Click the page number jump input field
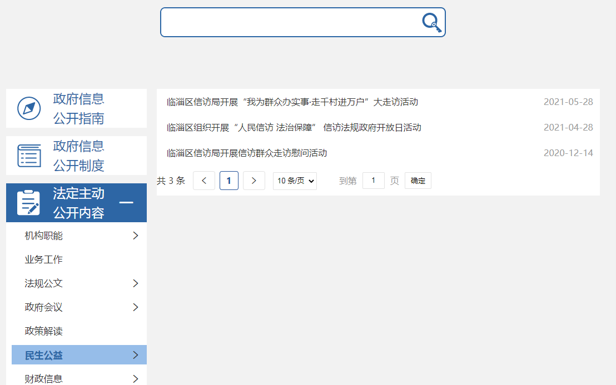Image resolution: width=616 pixels, height=385 pixels. 374,181
